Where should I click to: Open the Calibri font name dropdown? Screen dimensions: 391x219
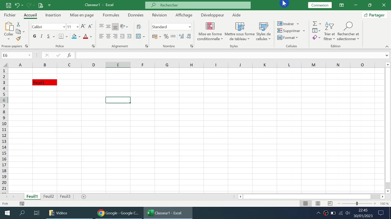(x=64, y=27)
